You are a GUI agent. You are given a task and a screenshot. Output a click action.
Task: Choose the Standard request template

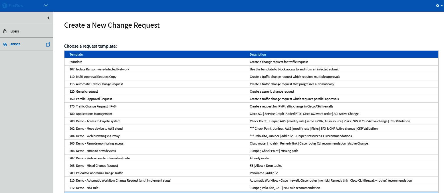point(76,62)
